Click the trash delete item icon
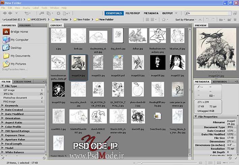The height and width of the screenshot is (165, 239). tap(235, 20)
